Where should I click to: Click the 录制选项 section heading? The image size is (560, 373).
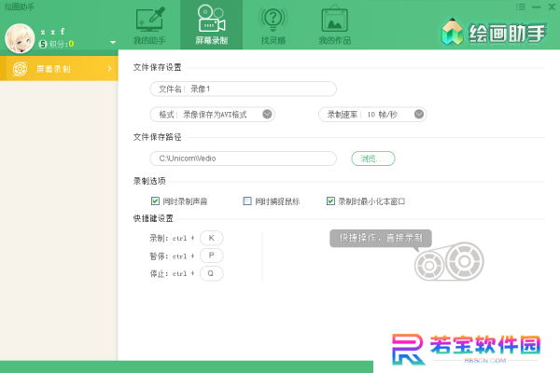pos(149,181)
